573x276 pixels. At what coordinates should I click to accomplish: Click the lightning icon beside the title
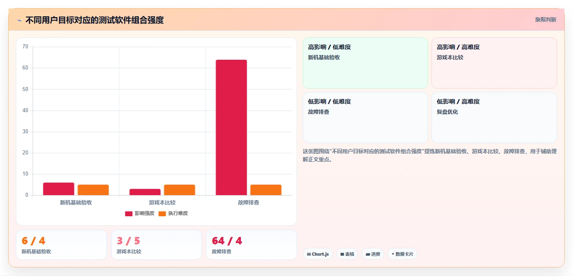click(19, 20)
